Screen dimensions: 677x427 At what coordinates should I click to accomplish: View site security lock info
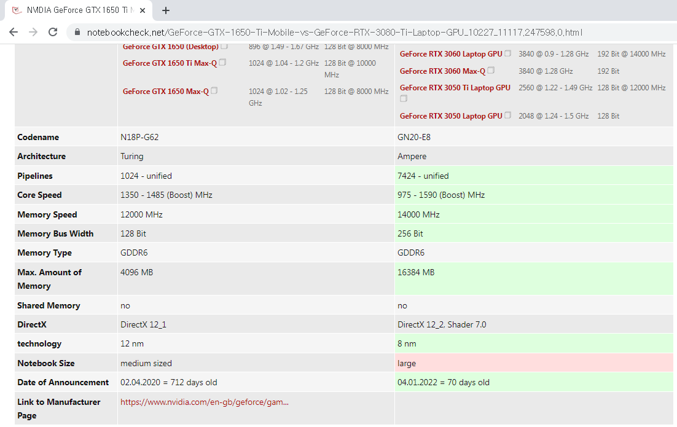(x=77, y=32)
